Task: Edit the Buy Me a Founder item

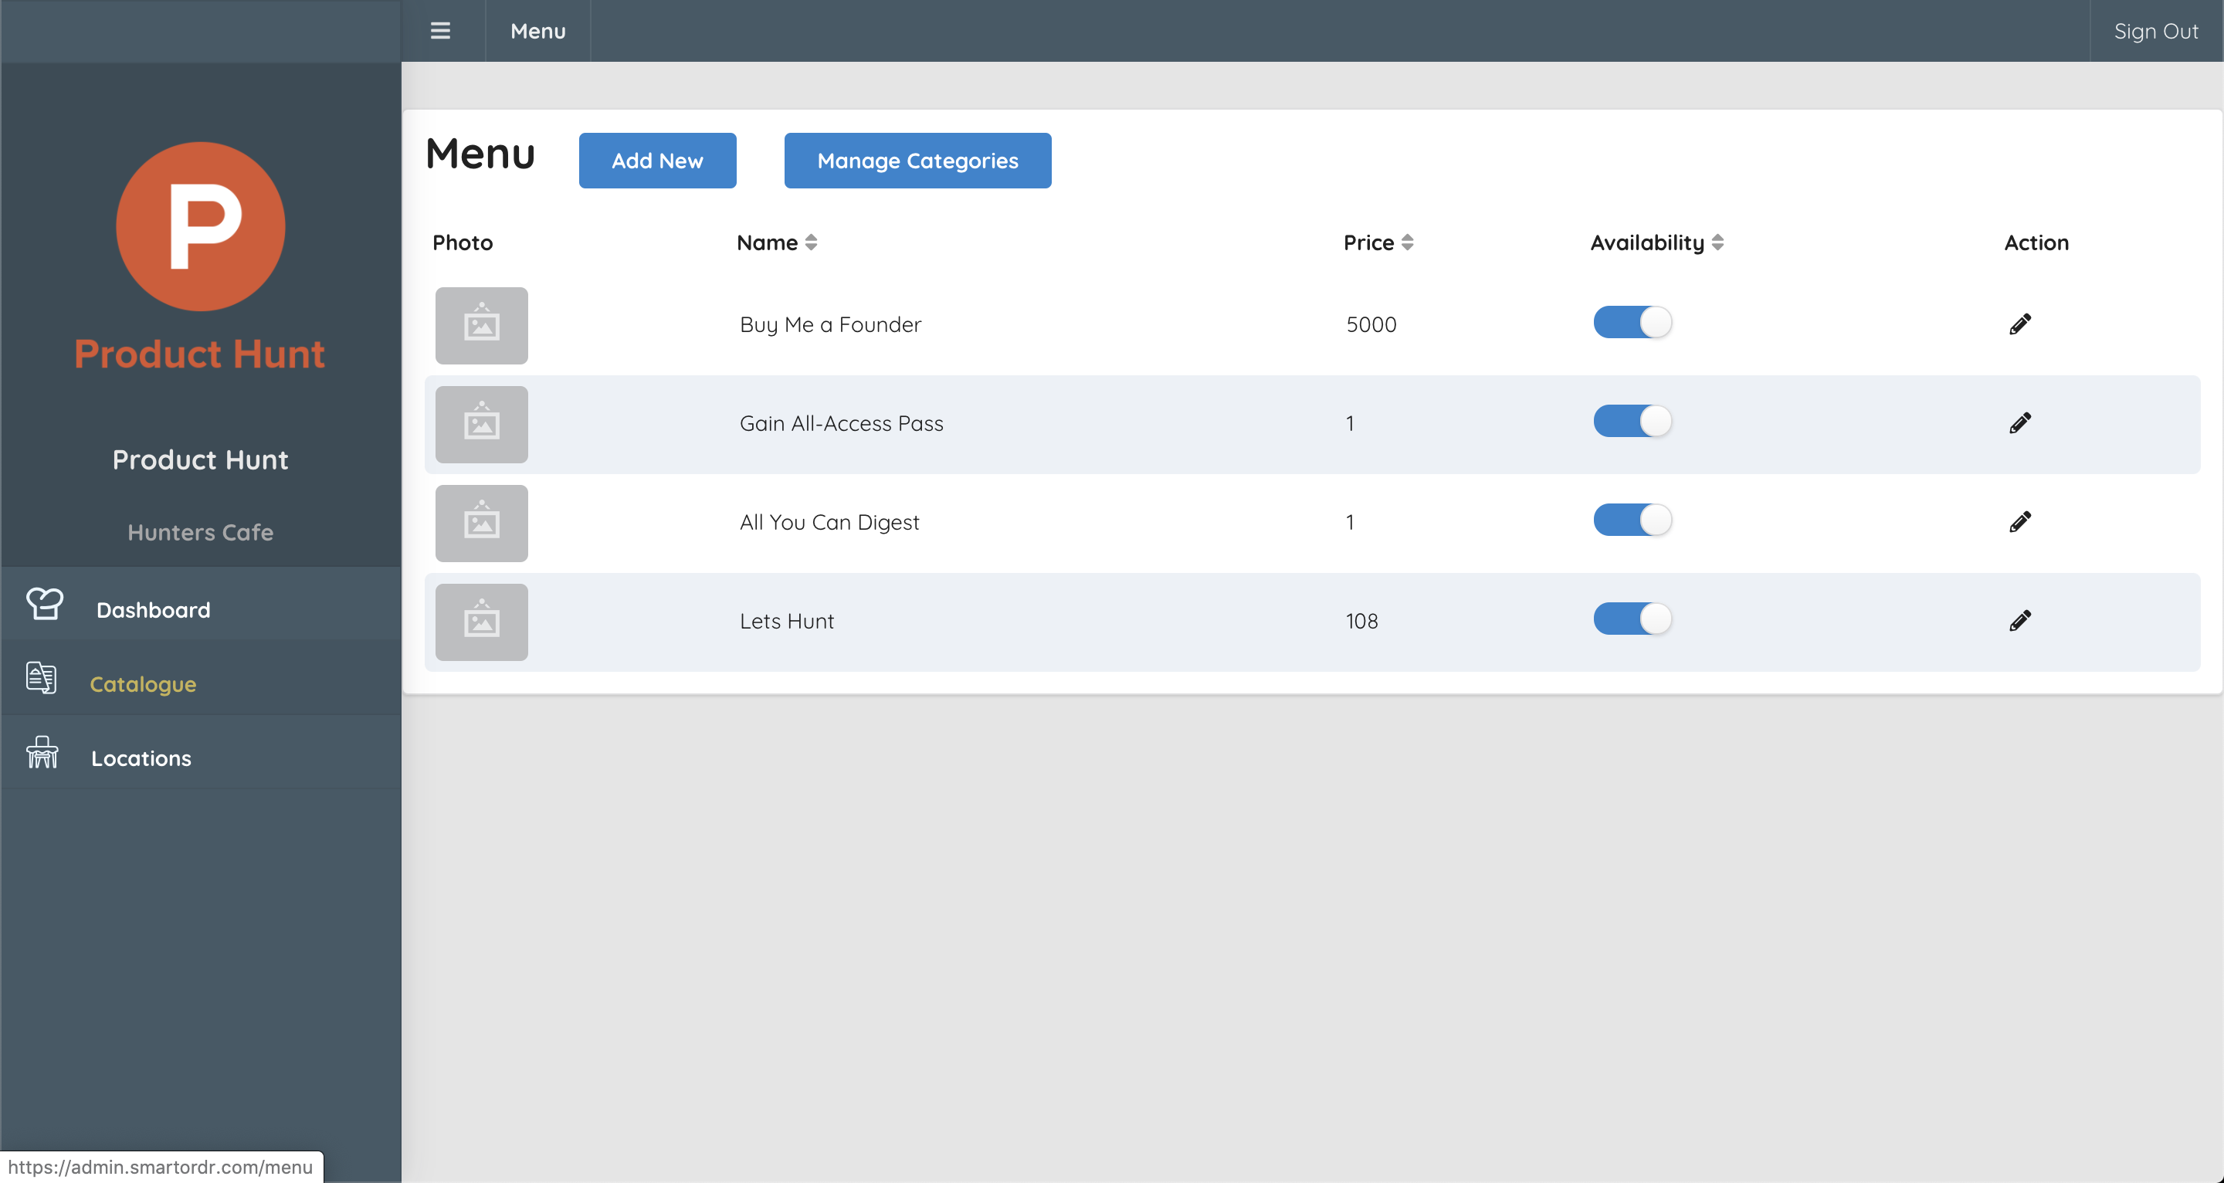Action: tap(2020, 324)
